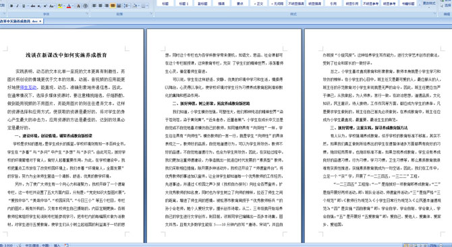This screenshot has width=452, height=247.
Task: Click the superscript icon
Action: click(45, 6)
